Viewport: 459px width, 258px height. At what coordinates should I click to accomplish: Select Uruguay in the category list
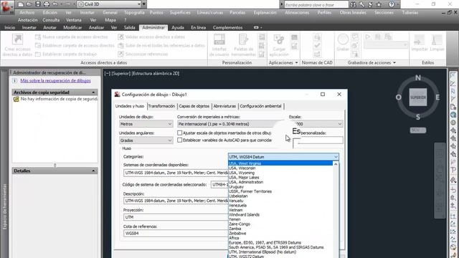pyautogui.click(x=236, y=186)
